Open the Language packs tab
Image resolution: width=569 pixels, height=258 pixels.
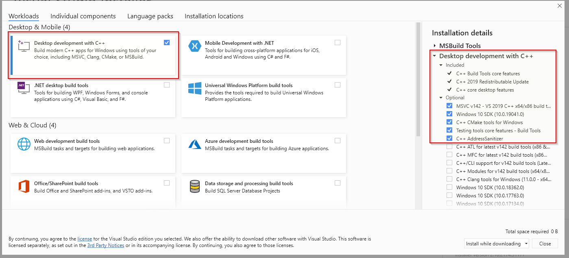click(x=150, y=16)
